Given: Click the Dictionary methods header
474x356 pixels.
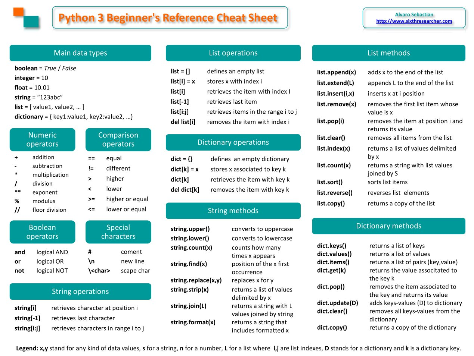Looking at the screenshot, I should click(x=388, y=226).
